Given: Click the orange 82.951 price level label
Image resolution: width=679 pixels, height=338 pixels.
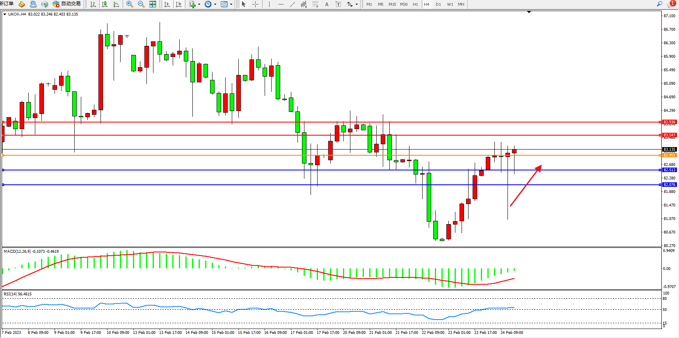Looking at the screenshot, I should [x=669, y=155].
